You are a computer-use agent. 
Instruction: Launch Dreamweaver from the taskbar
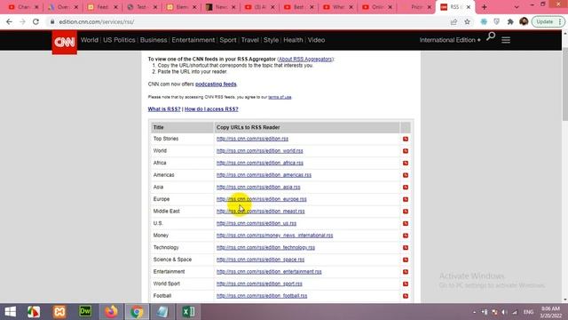click(85, 311)
